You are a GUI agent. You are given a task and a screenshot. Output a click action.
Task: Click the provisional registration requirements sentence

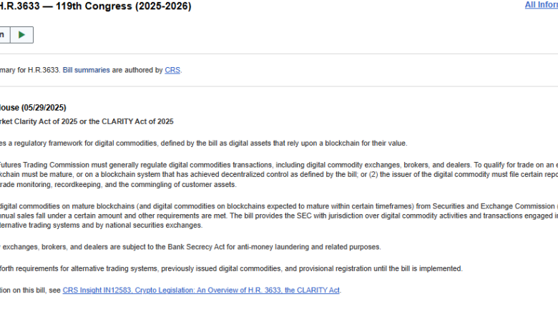[229, 268]
